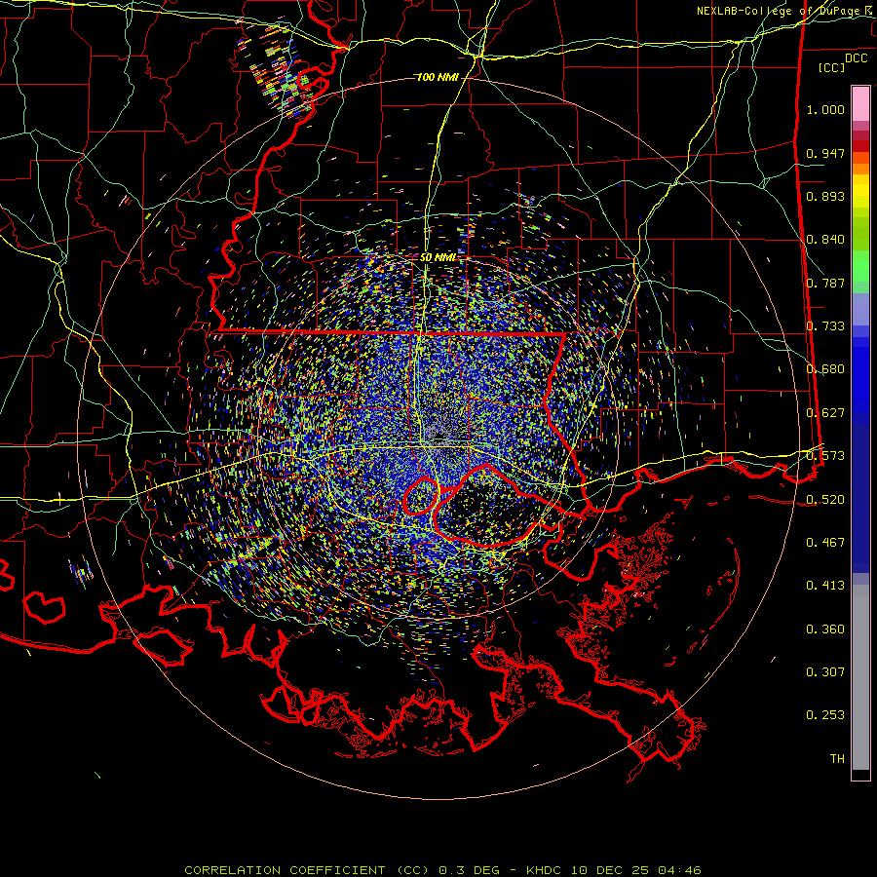Click the 0.627 scale value
Image resolution: width=877 pixels, height=877 pixels.
pos(825,413)
